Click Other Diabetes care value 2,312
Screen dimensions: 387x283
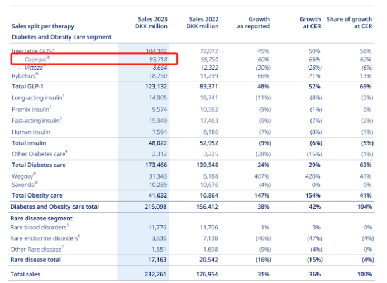[x=160, y=154]
